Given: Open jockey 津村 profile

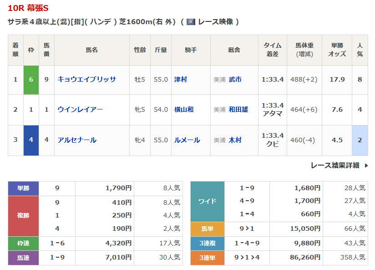Looking at the screenshot, I should pyautogui.click(x=181, y=79).
